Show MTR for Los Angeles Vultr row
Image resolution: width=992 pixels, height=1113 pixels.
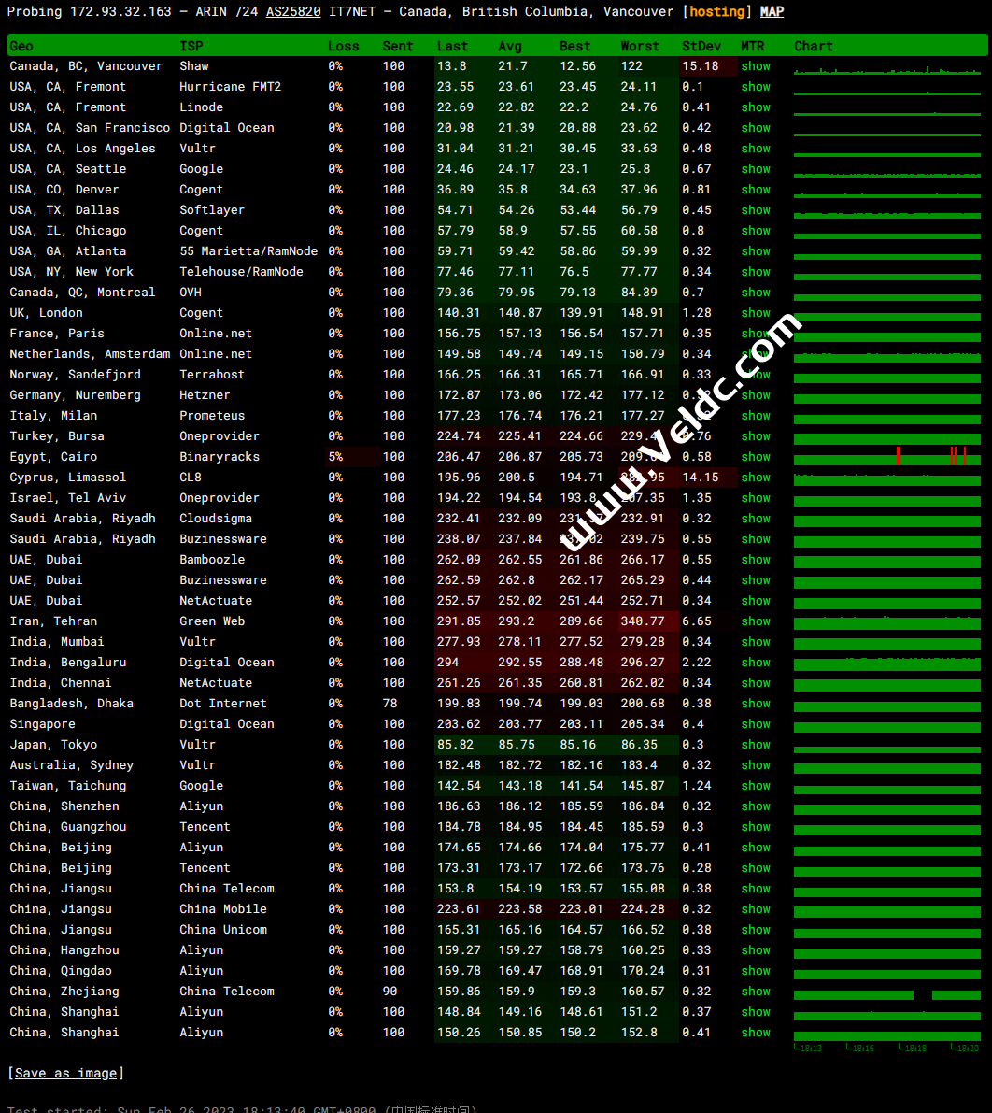click(756, 149)
